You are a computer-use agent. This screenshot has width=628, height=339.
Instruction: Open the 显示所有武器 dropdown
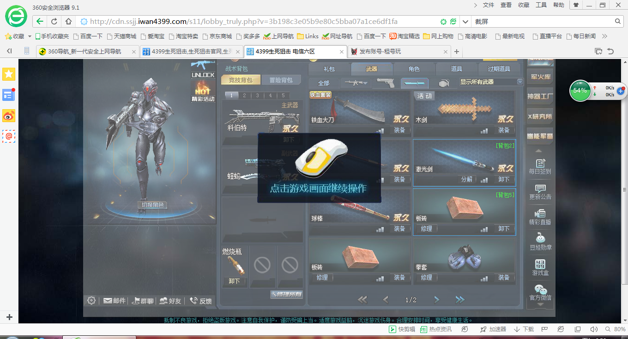[x=491, y=82]
